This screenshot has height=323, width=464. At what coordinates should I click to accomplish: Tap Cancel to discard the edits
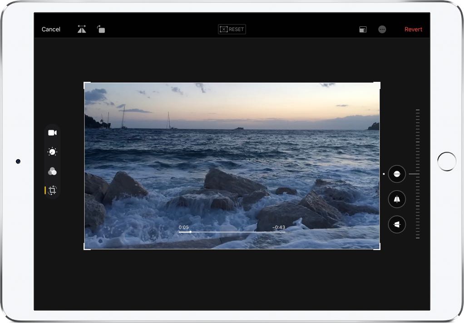pos(51,29)
